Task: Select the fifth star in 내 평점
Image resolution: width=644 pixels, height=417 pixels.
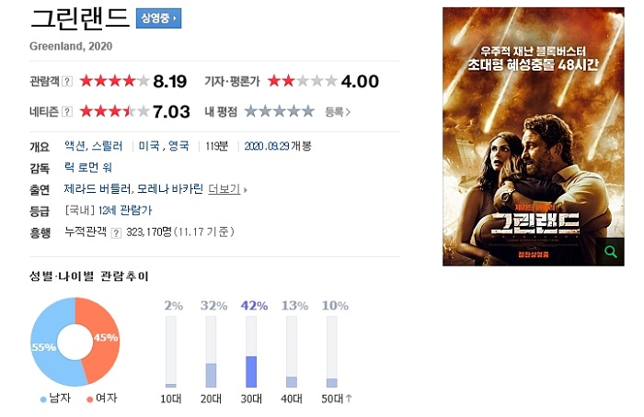Action: pos(308,111)
